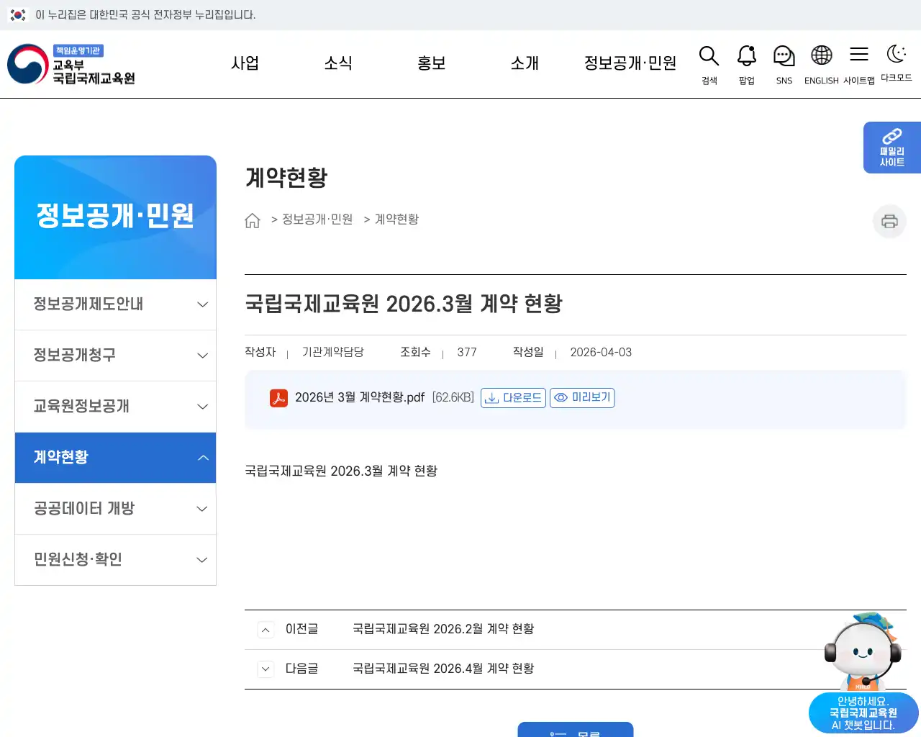Open the 2026년 3월 계약현황.pdf file name
Screen dimensions: 921x737
[x=360, y=397]
